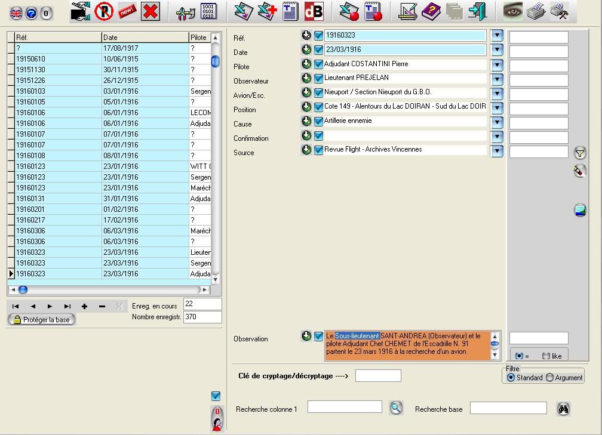Click the picture image icon on right panel

tap(580, 210)
